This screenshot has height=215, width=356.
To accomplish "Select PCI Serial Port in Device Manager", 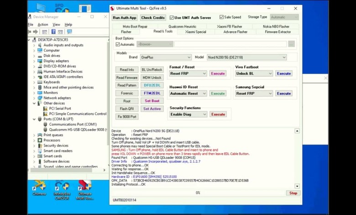I will click(x=60, y=108).
